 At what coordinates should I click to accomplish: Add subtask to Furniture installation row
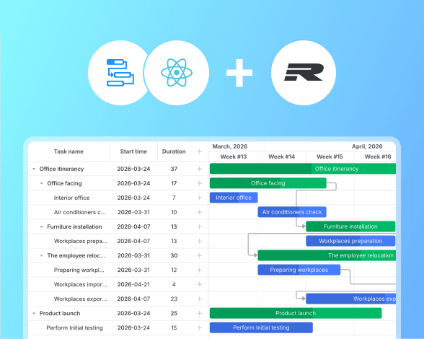coord(199,226)
